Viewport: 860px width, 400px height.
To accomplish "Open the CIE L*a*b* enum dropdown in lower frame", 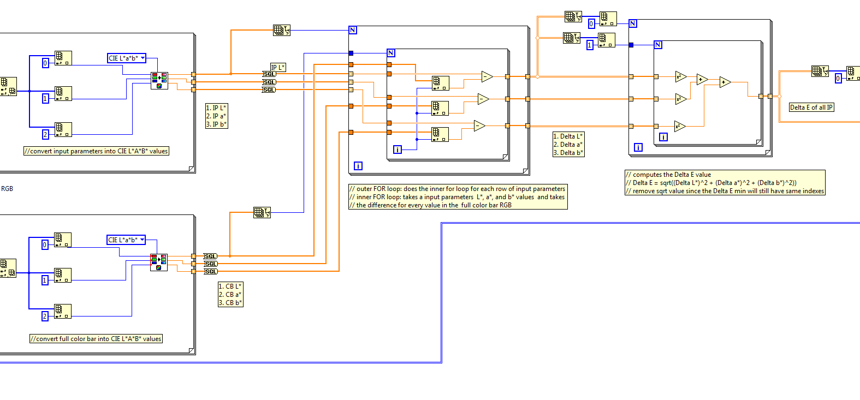I will click(x=126, y=240).
